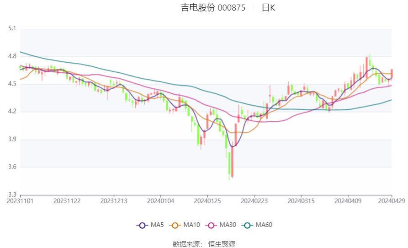The image size is (408, 248).
Task: Click the last red candlestick at the chart's right edge
Action: 392,74
